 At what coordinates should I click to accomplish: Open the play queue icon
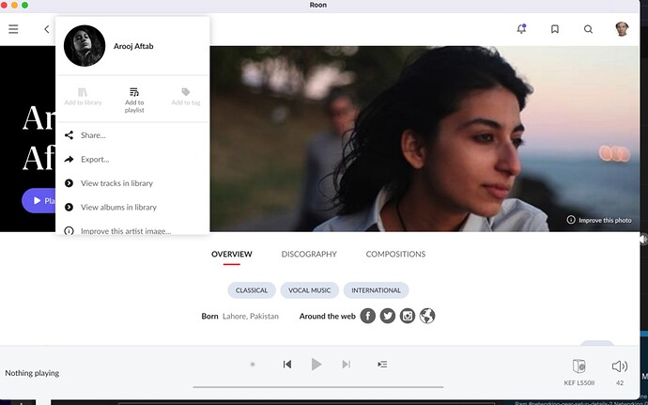(382, 364)
